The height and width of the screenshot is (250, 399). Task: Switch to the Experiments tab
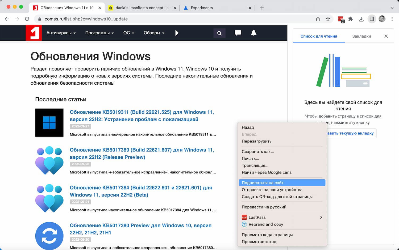click(218, 8)
